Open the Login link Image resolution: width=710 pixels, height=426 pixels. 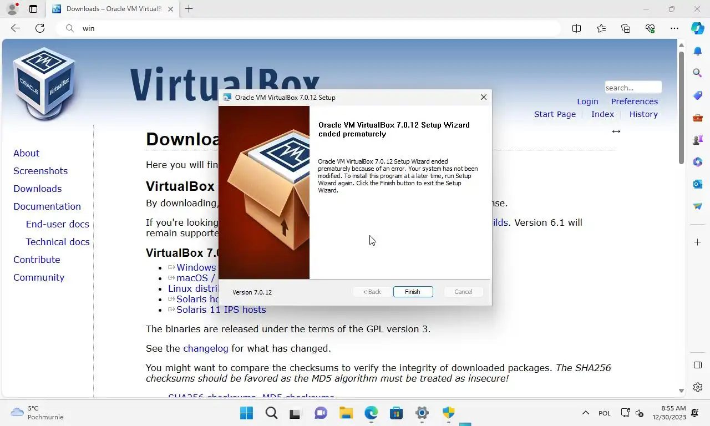587,102
